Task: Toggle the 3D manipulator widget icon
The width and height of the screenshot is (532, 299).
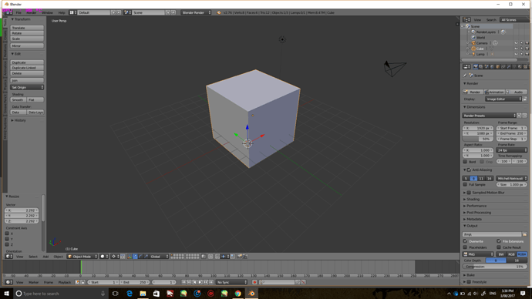Action: pos(129,257)
